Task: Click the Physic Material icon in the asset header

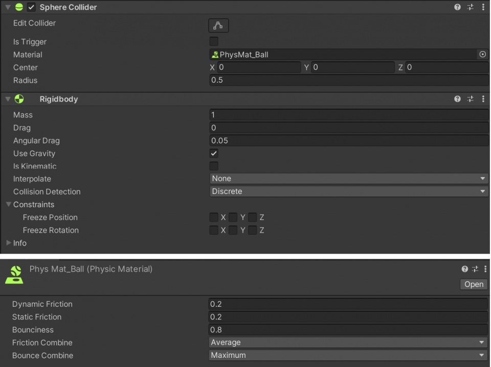Action: [14, 275]
